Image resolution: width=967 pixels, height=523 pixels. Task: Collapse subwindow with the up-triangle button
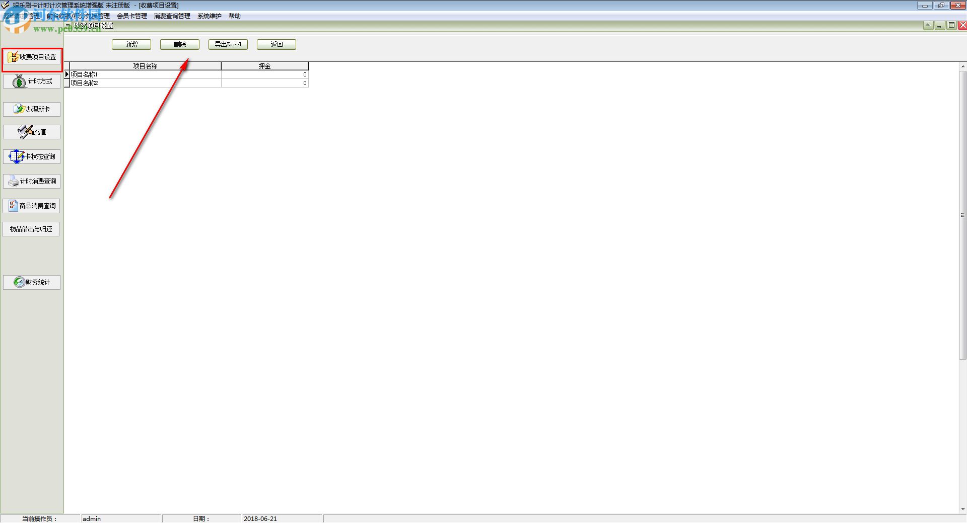click(x=928, y=25)
